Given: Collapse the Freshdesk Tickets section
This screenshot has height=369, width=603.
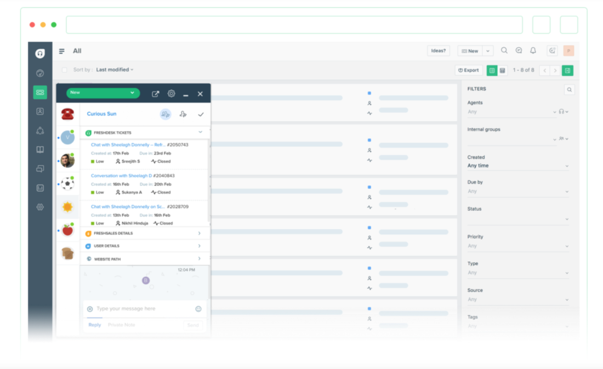Looking at the screenshot, I should 201,132.
